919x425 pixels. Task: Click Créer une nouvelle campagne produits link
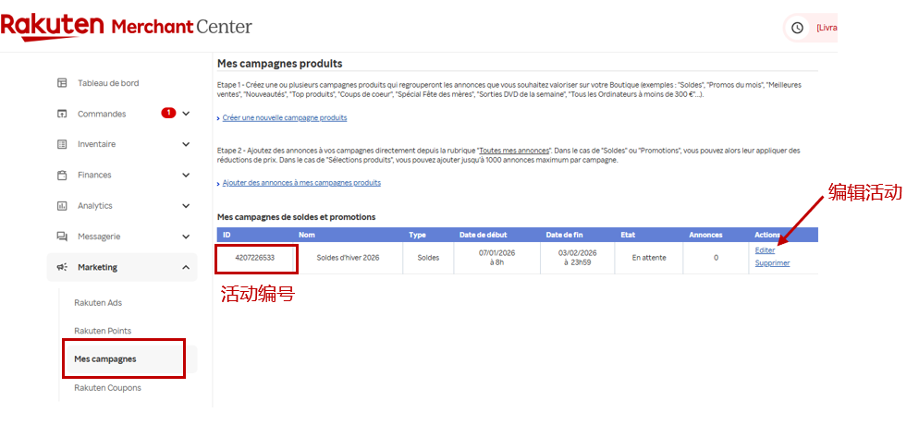pos(284,117)
